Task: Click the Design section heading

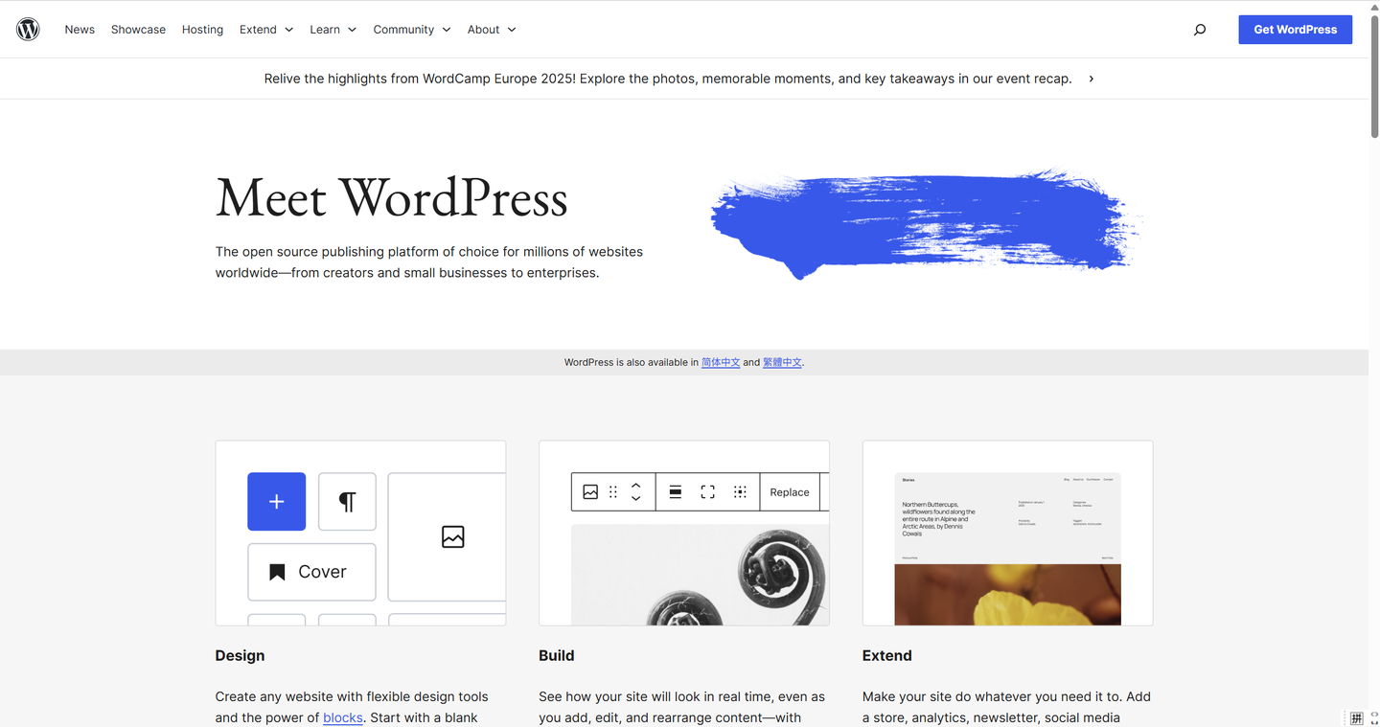Action: [x=240, y=656]
